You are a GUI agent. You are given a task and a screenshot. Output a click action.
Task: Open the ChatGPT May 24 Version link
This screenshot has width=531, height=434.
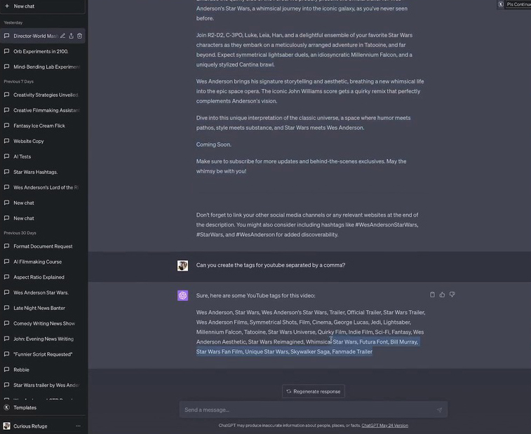click(384, 425)
